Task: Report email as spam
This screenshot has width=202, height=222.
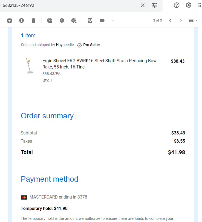Action: (x=22, y=20)
